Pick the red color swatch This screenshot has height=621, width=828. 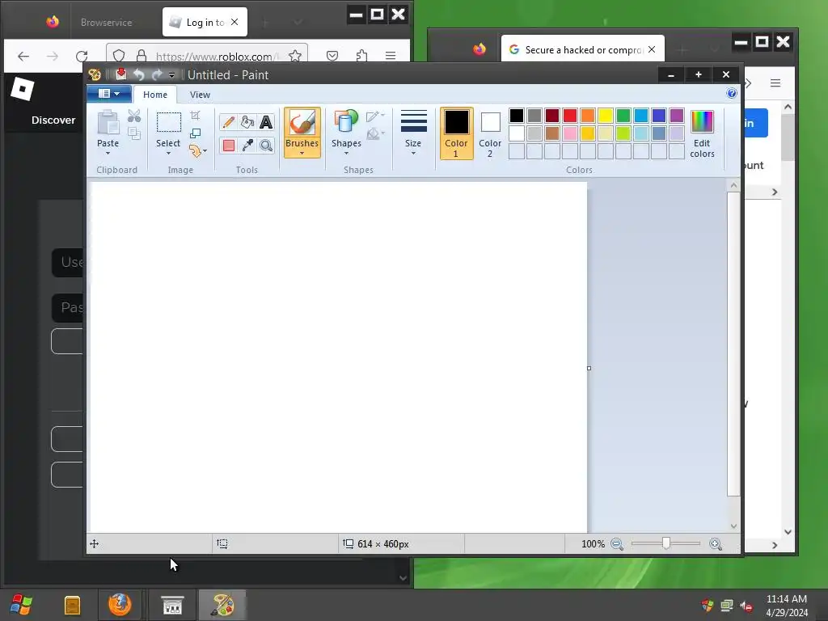click(570, 116)
